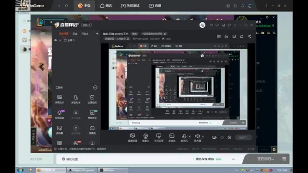
Task: Expand microphone options arrow
Action: tap(189, 136)
